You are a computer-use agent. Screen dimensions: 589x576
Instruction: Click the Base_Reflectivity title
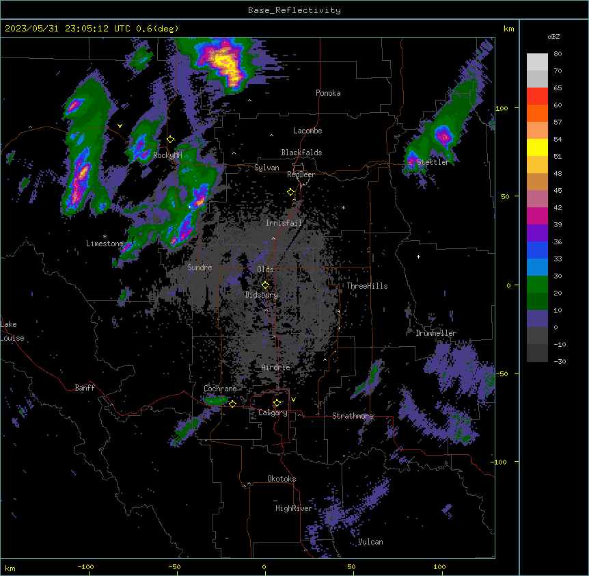coord(294,10)
